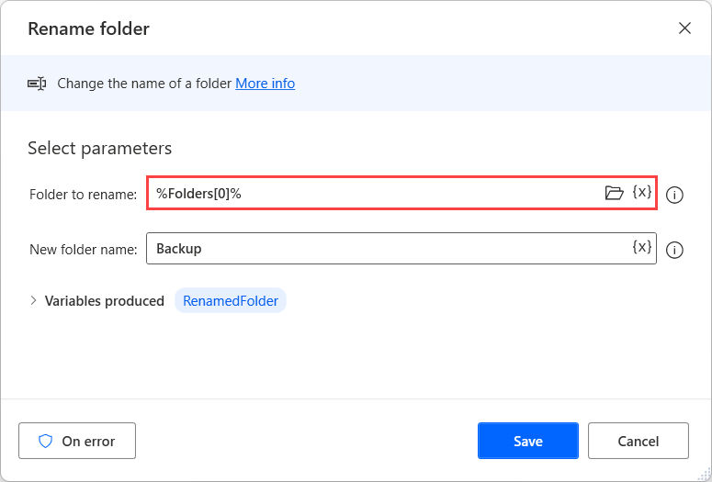Insert variable in New folder name field
This screenshot has height=482, width=712.
coord(642,247)
